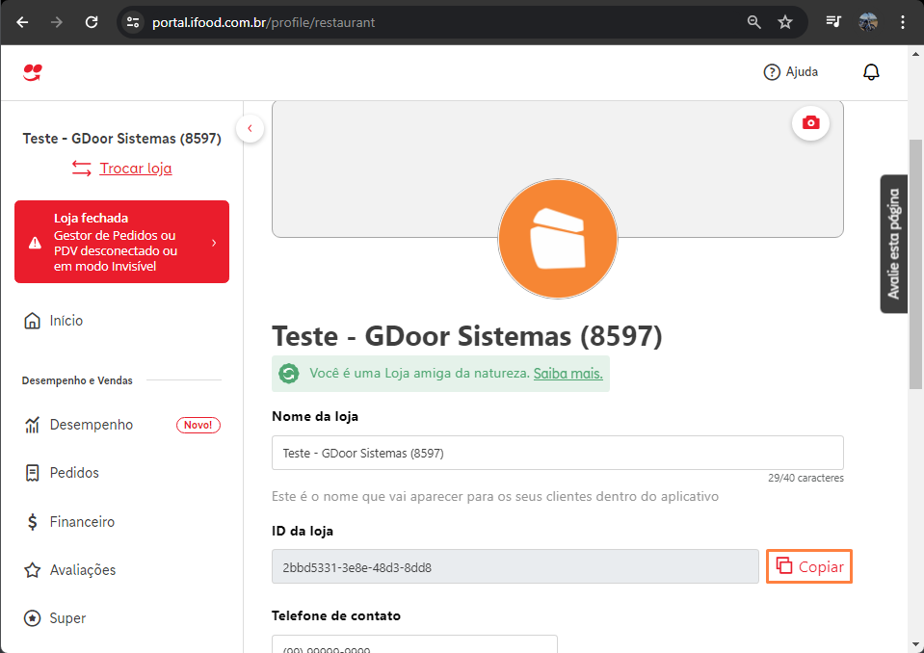Image resolution: width=924 pixels, height=653 pixels.
Task: Click the orange store logo avatar
Action: (x=558, y=239)
